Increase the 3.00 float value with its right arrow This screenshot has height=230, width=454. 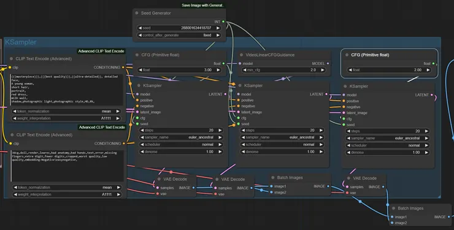pos(218,70)
